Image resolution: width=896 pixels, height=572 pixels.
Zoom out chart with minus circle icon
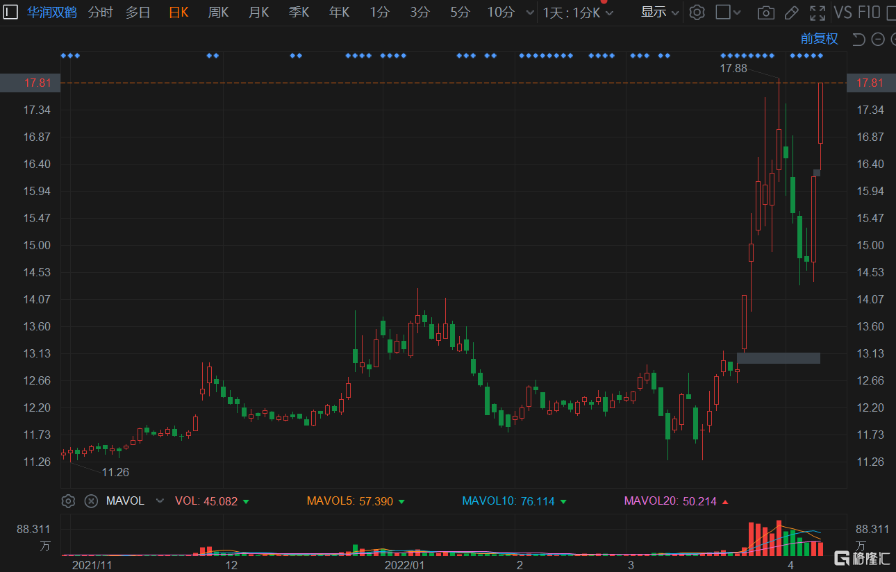[877, 39]
